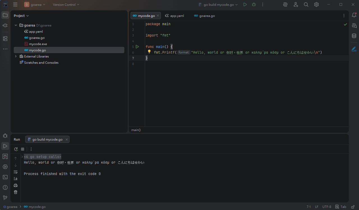
Task: Expand the folded go setup calls line
Action: 22,157
